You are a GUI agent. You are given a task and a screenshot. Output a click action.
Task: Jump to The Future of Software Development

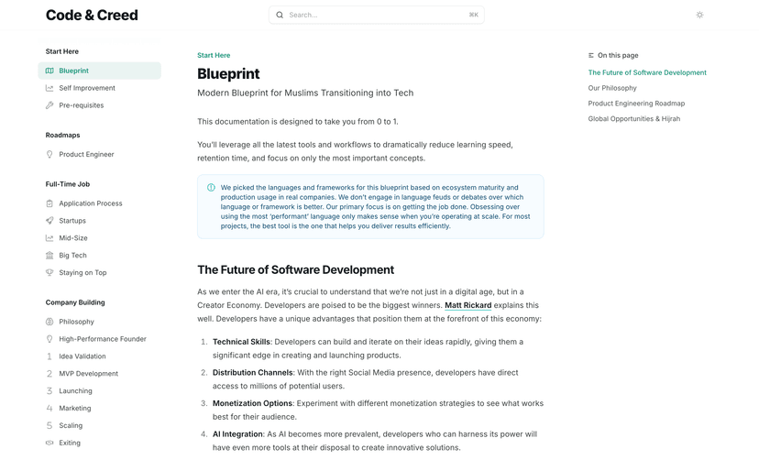pos(647,72)
